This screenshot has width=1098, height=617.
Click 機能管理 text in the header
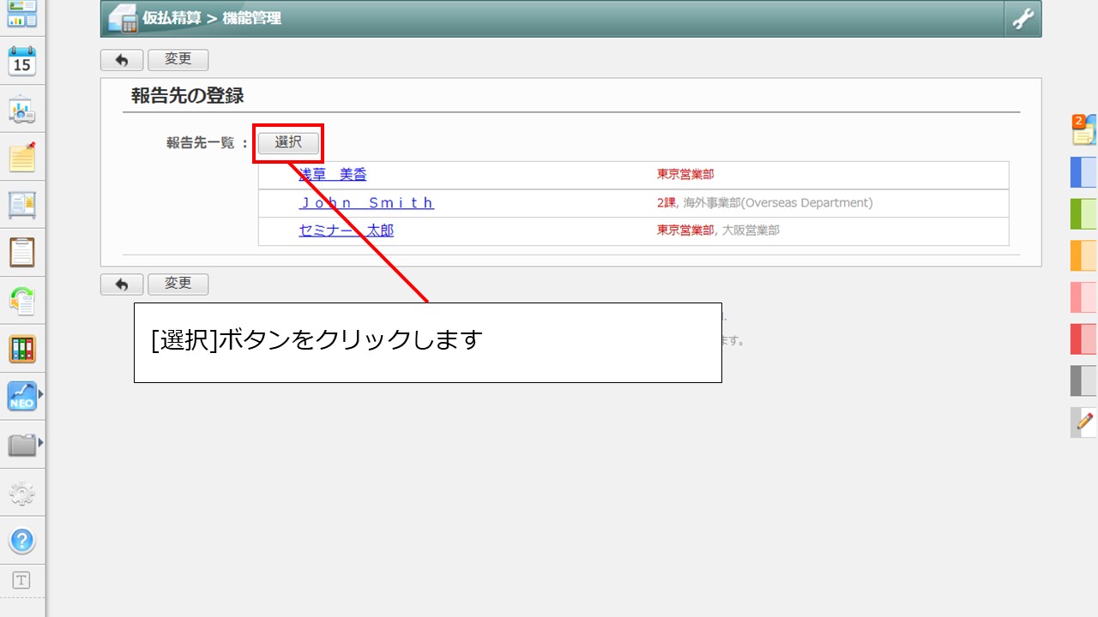(x=251, y=18)
